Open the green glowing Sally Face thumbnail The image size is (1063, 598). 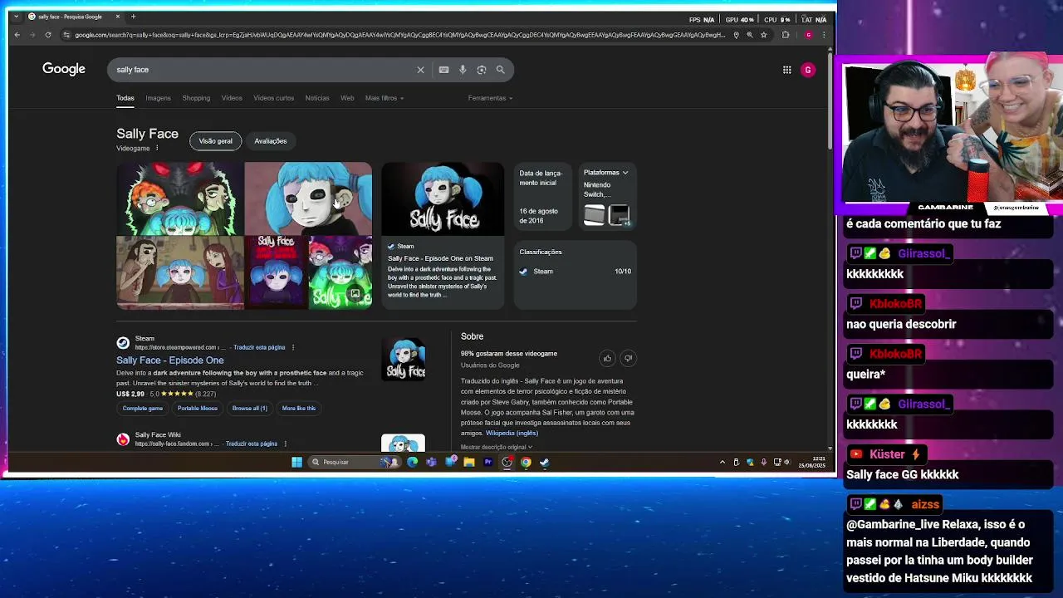340,273
